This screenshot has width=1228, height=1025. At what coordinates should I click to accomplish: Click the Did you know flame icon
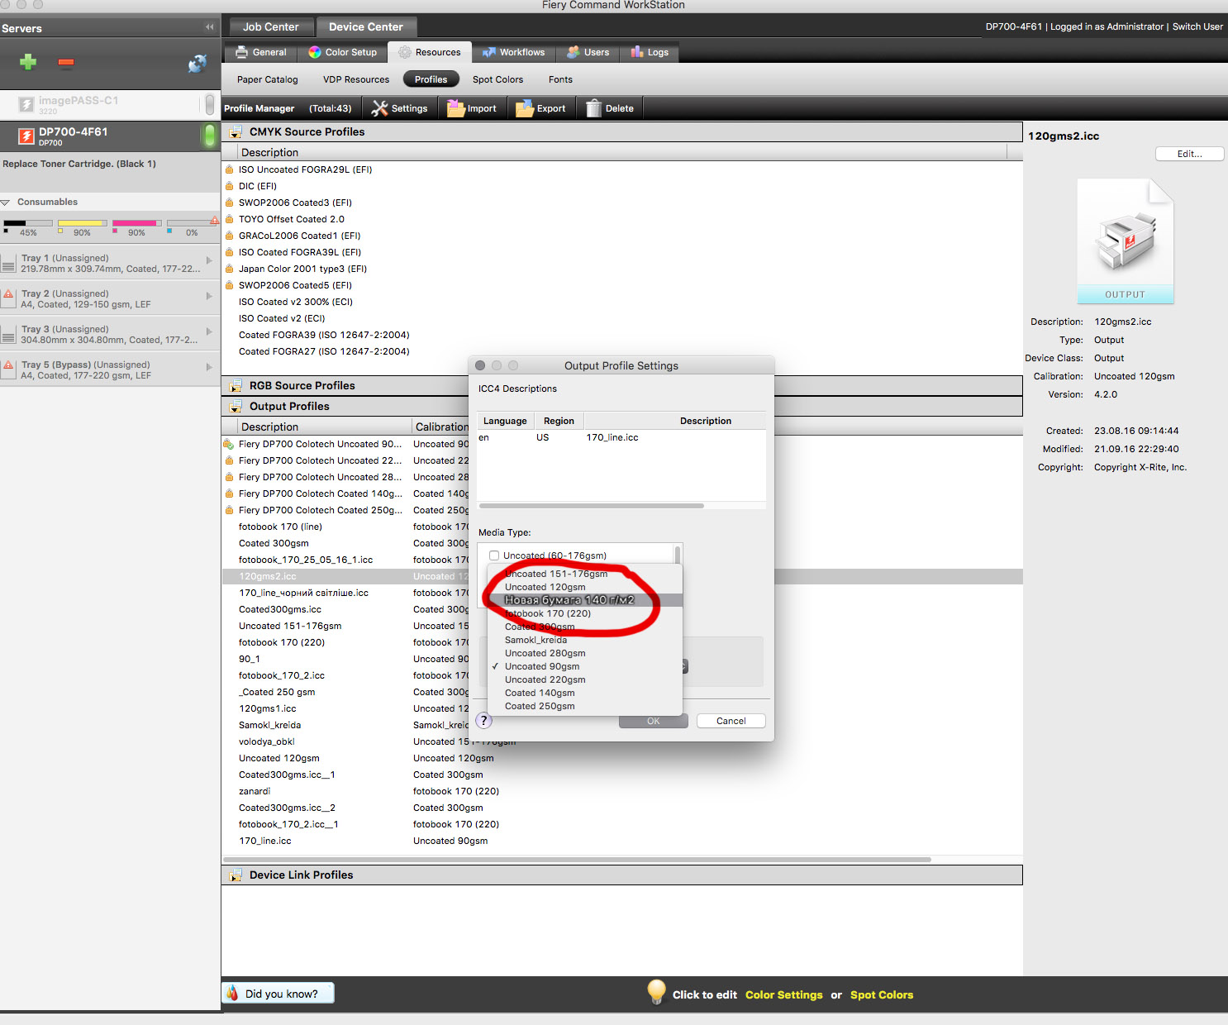click(233, 994)
